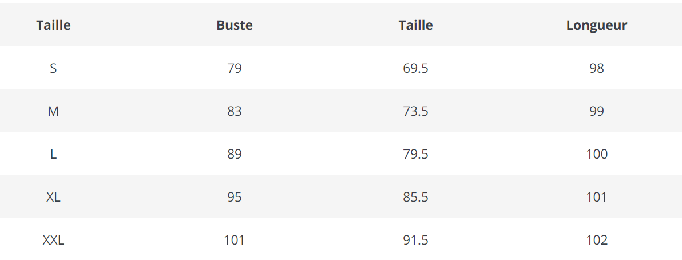Click waist value 73.5 cell
The width and height of the screenshot is (682, 260).
(415, 111)
